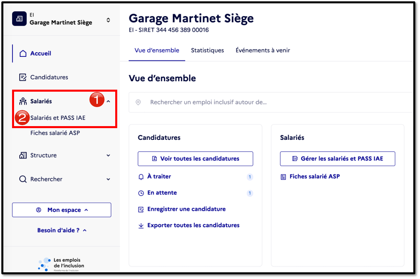Click the user icon in Mon espace
This screenshot has height=279, width=420.
click(x=39, y=210)
